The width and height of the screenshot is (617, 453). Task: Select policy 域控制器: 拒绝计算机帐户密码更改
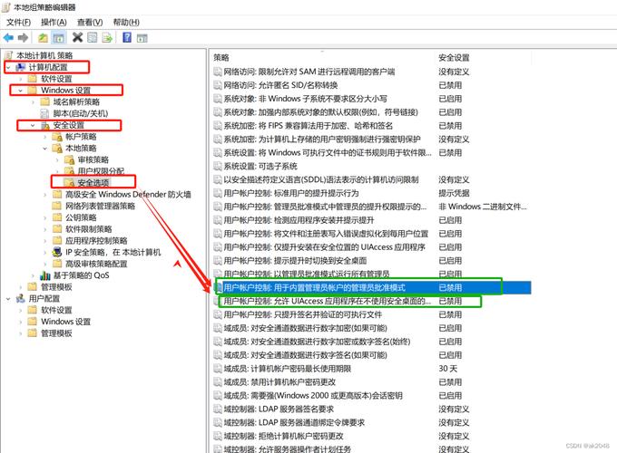click(283, 436)
